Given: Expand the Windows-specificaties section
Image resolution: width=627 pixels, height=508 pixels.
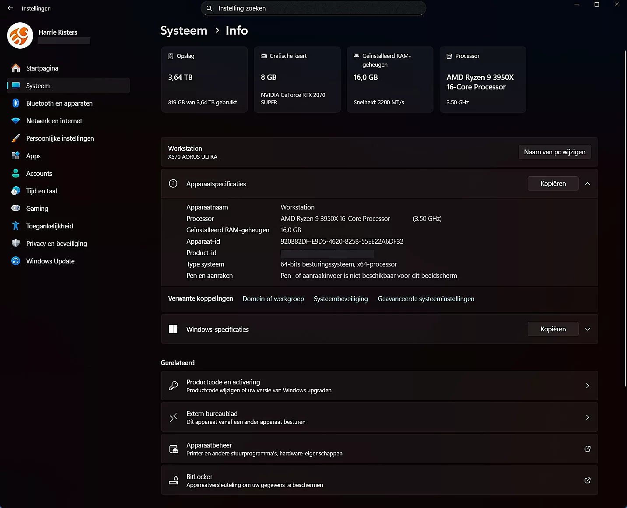Looking at the screenshot, I should pos(588,329).
